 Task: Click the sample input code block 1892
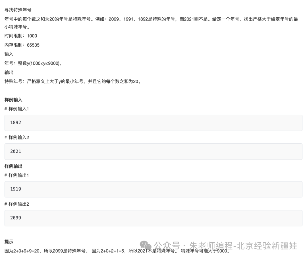point(153,123)
